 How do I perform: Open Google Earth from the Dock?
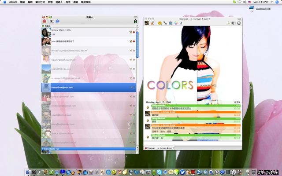(199, 172)
